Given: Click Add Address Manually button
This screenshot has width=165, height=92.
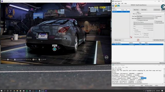Looking at the screenshot, I should (159, 40).
